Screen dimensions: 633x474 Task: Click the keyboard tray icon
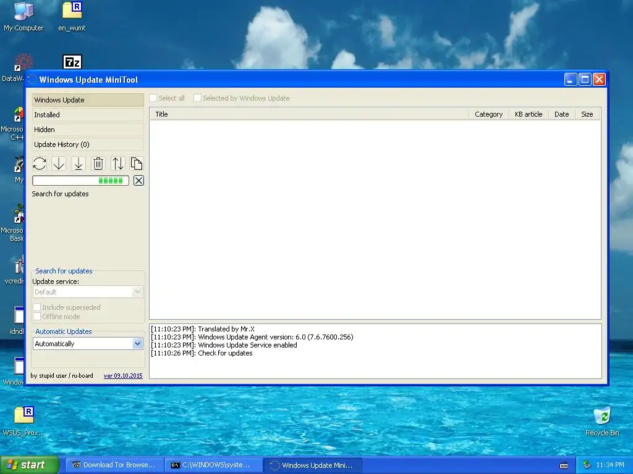(x=564, y=465)
